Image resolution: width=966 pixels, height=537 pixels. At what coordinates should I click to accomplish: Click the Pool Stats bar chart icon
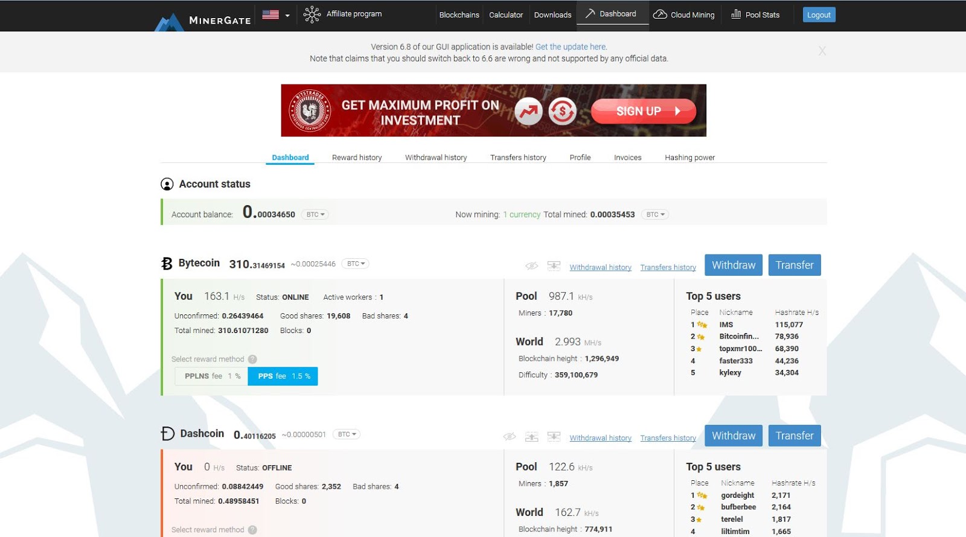(736, 14)
